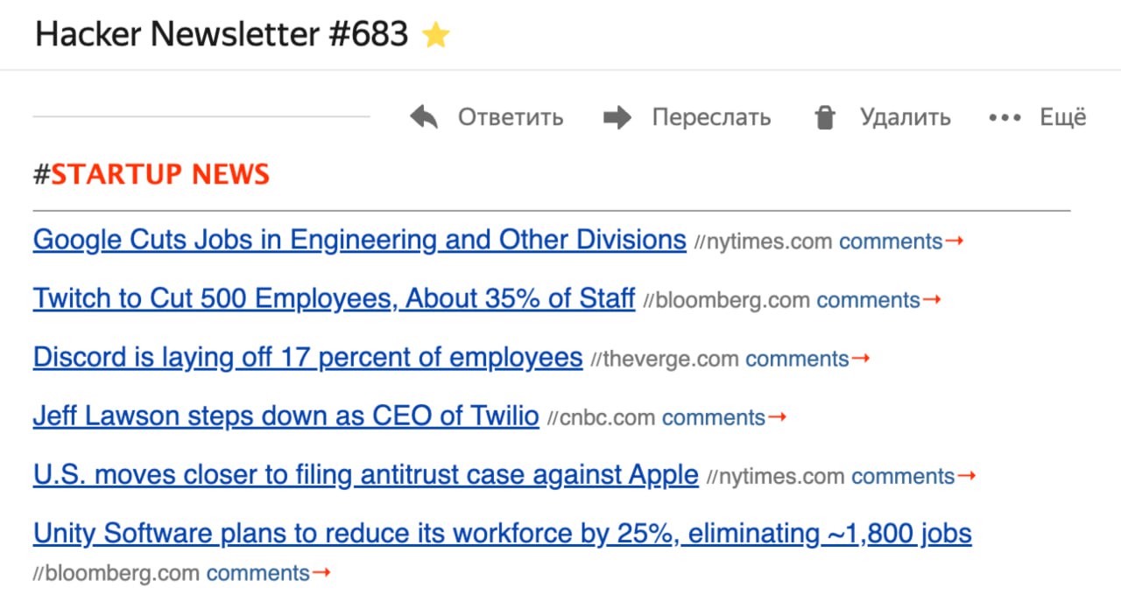This screenshot has height=615, width=1121.
Task: View comments for the Twitch story
Action: pyautogui.click(x=868, y=301)
